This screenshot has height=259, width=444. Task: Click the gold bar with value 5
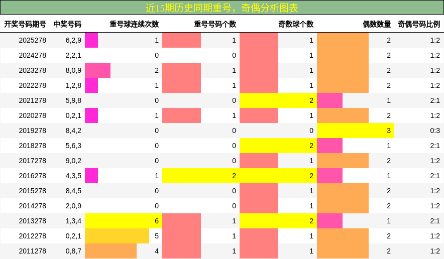pos(117,236)
